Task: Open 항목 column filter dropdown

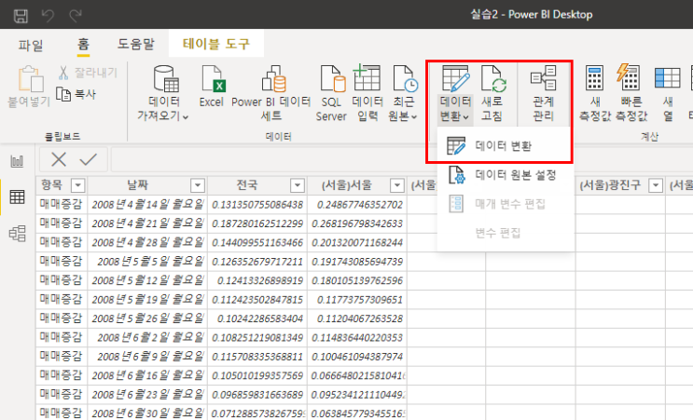Action: (77, 185)
